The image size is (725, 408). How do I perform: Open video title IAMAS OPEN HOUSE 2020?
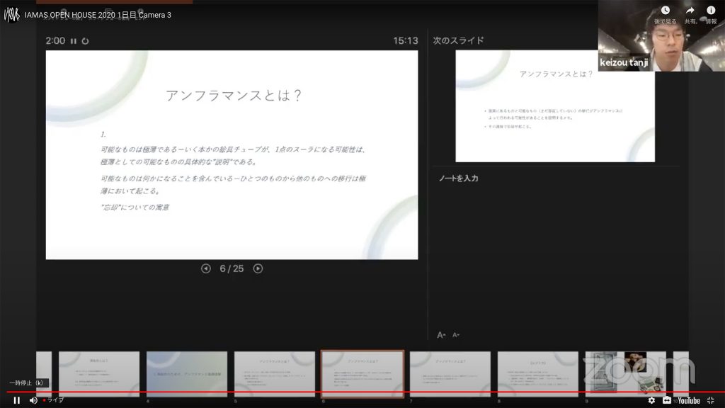pyautogui.click(x=98, y=15)
